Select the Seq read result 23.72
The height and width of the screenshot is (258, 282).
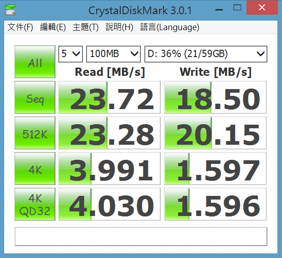click(x=109, y=97)
